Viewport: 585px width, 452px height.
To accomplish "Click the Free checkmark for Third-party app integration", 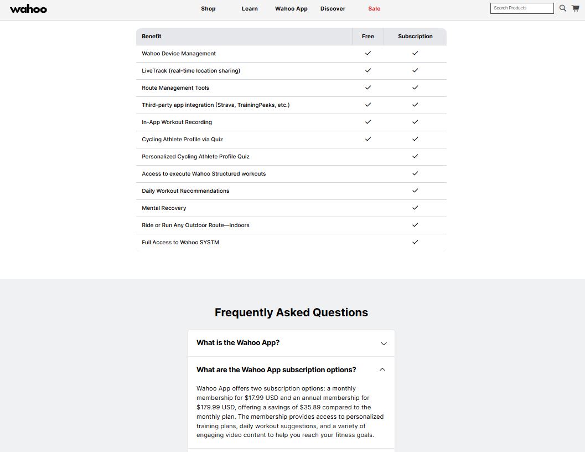I will (x=367, y=105).
